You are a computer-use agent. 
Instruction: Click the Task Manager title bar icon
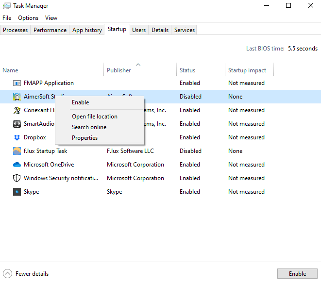tap(6, 6)
